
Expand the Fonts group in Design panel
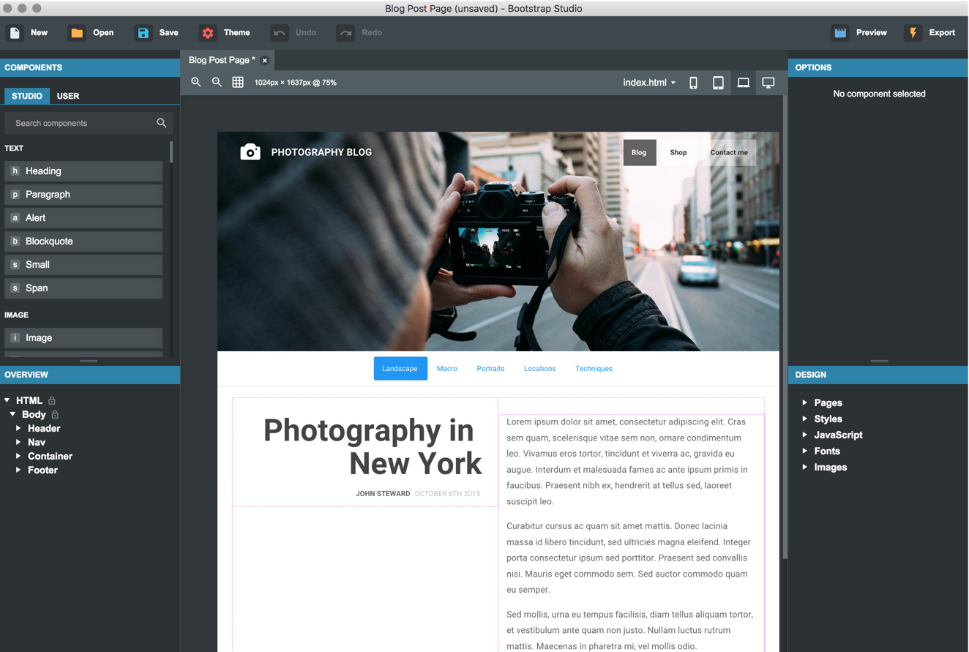pos(804,451)
